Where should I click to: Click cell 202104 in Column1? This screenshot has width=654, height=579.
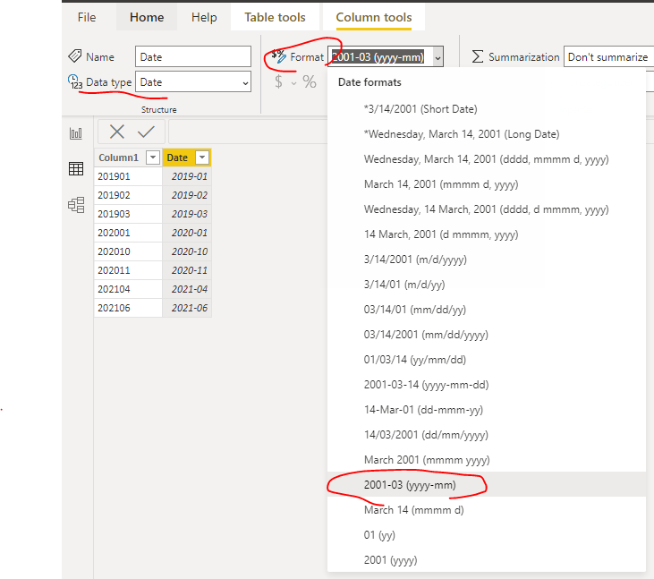click(x=128, y=289)
